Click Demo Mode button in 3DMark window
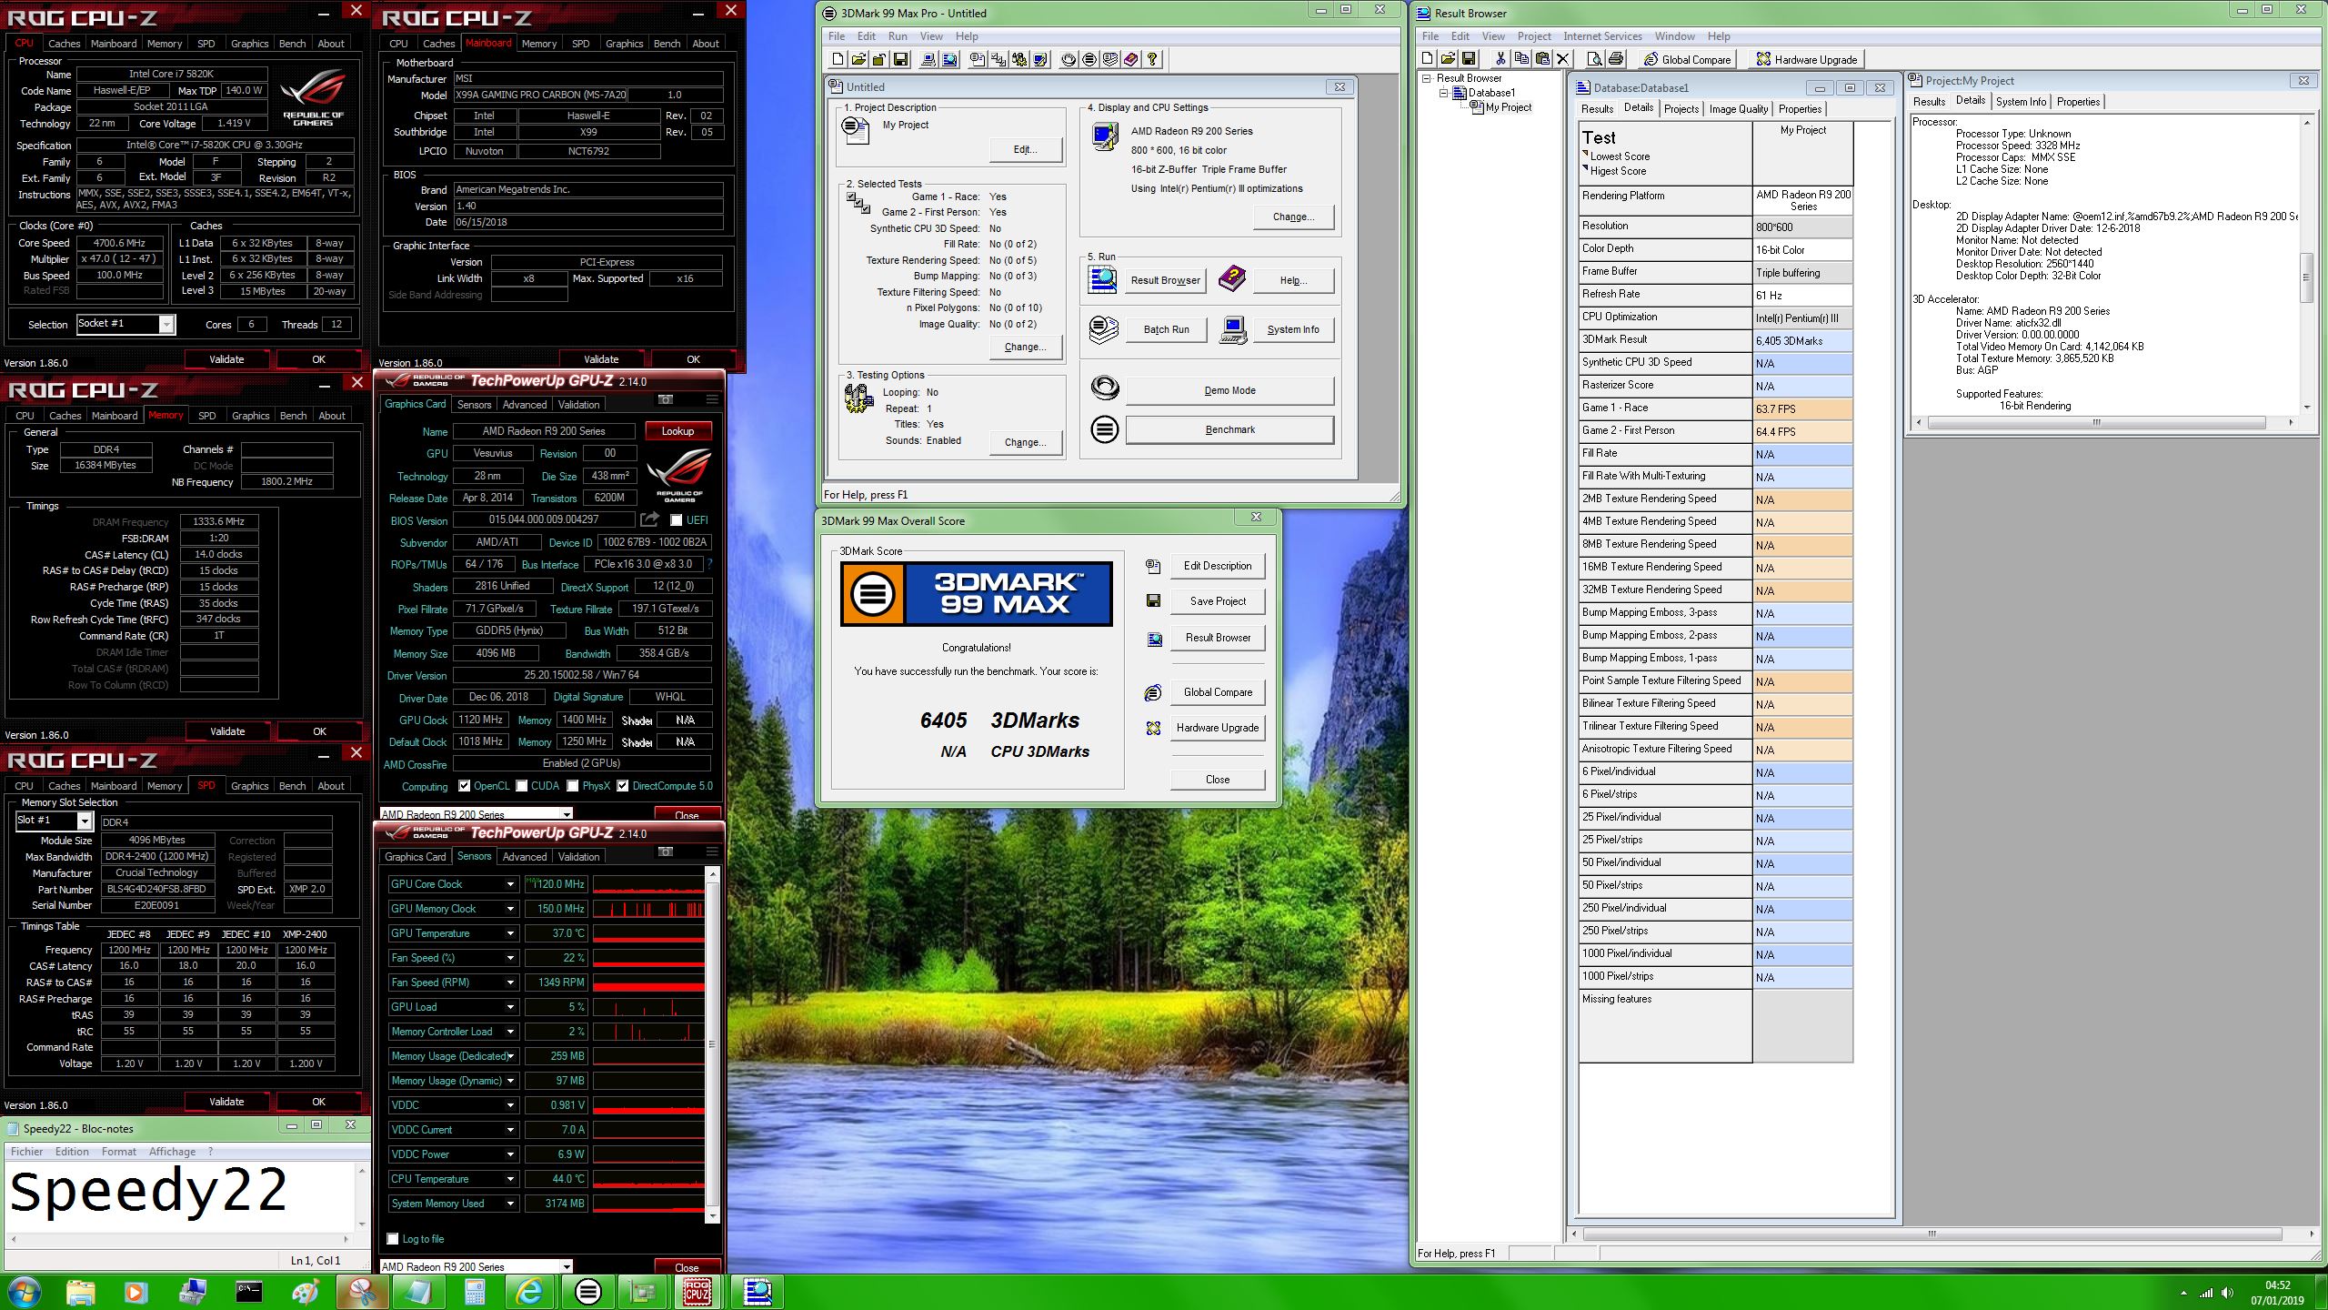The image size is (2328, 1310). (1229, 390)
